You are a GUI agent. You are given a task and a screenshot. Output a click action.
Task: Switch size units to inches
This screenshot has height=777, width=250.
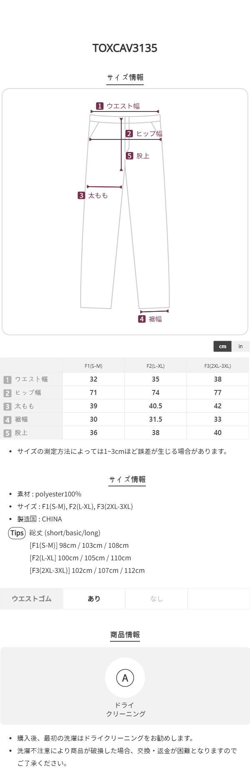pos(240,346)
